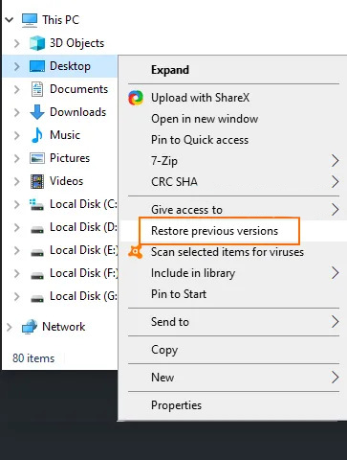Open the Send to submenu
The height and width of the screenshot is (460, 347).
tap(232, 322)
